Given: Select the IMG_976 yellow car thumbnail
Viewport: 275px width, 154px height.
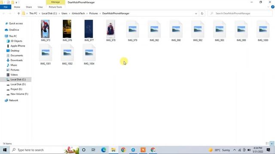Looking at the screenshot, I should coord(67,29).
